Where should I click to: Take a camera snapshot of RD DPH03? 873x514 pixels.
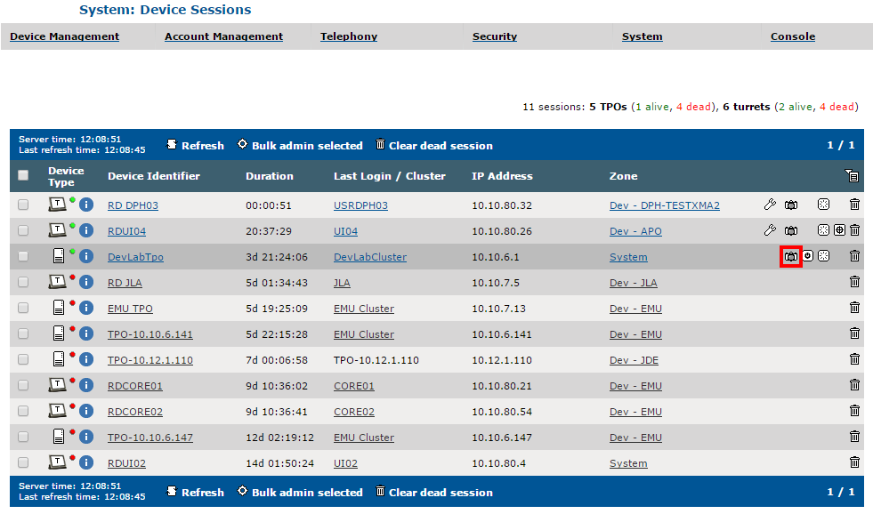point(790,205)
